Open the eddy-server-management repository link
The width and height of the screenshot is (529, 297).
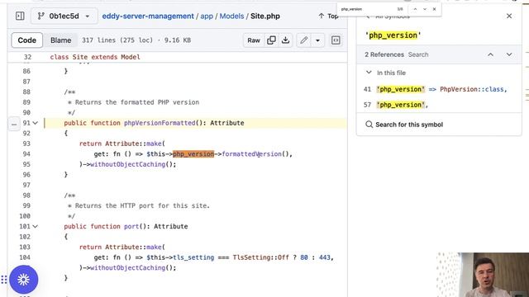tap(148, 16)
